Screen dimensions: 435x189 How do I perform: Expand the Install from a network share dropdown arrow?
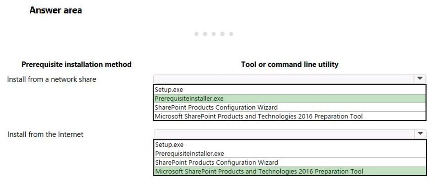coord(420,79)
